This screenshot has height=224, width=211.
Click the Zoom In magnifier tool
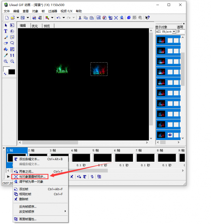pyautogui.click(x=5, y=61)
